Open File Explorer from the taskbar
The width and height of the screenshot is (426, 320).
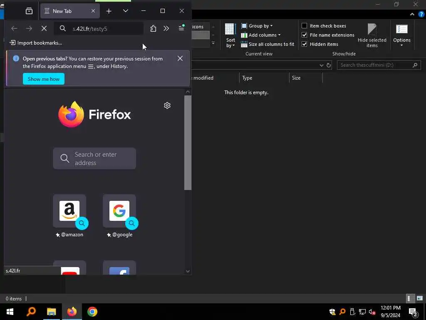point(51,312)
